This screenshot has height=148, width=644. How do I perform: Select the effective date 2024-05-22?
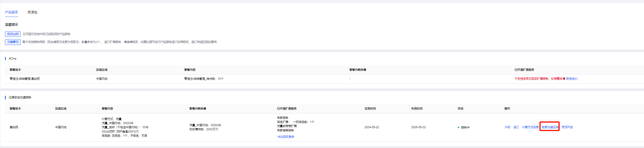(372, 127)
